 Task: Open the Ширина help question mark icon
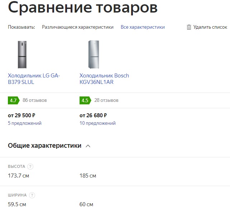tap(32, 195)
